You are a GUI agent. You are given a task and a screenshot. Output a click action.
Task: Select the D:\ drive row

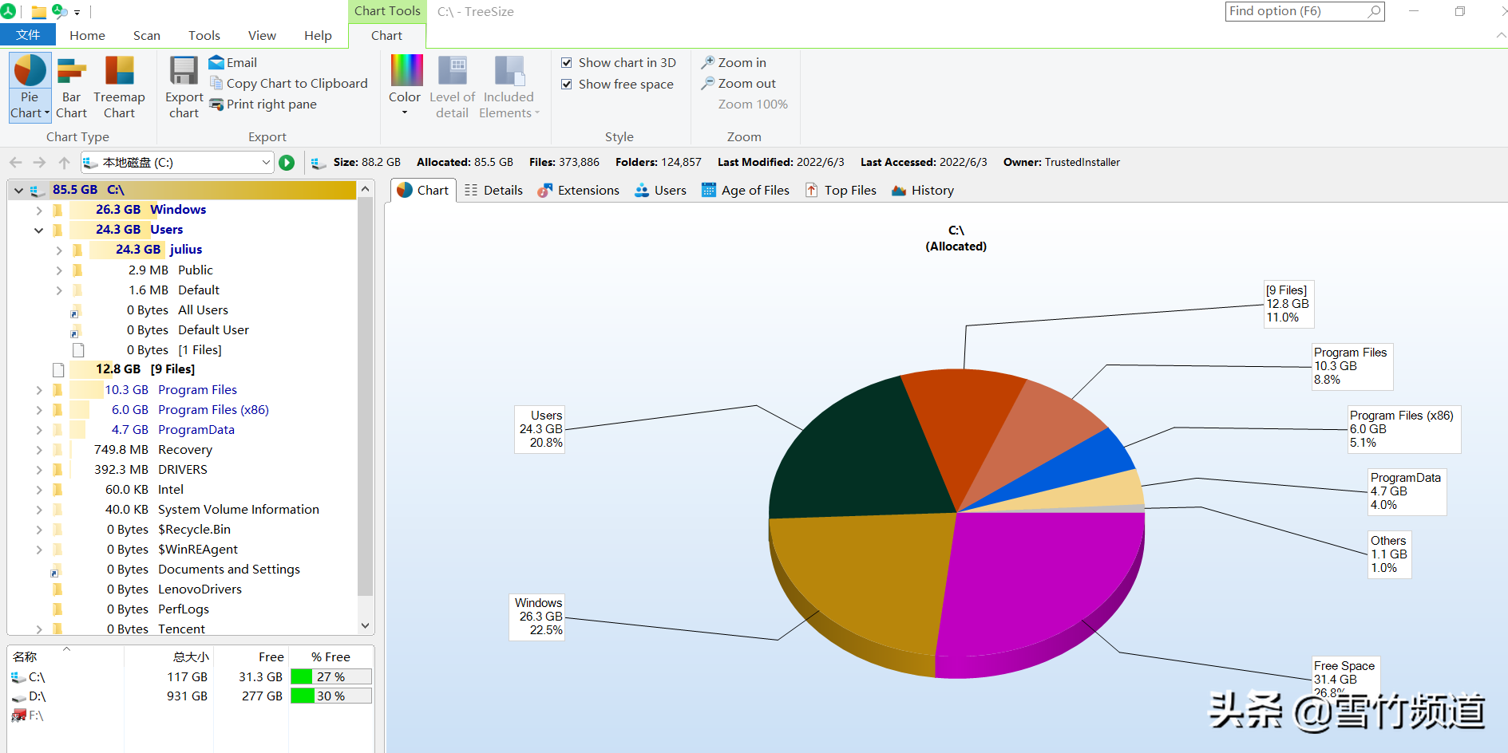click(x=38, y=696)
